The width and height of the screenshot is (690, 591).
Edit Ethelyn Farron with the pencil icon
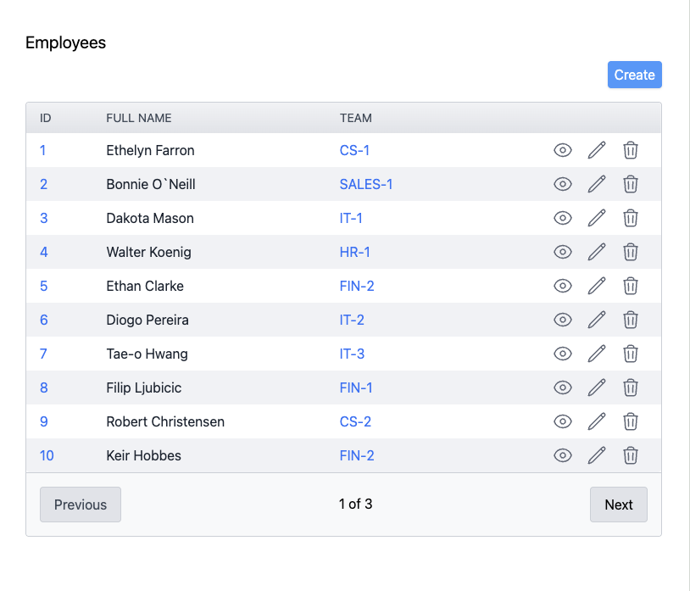point(597,150)
